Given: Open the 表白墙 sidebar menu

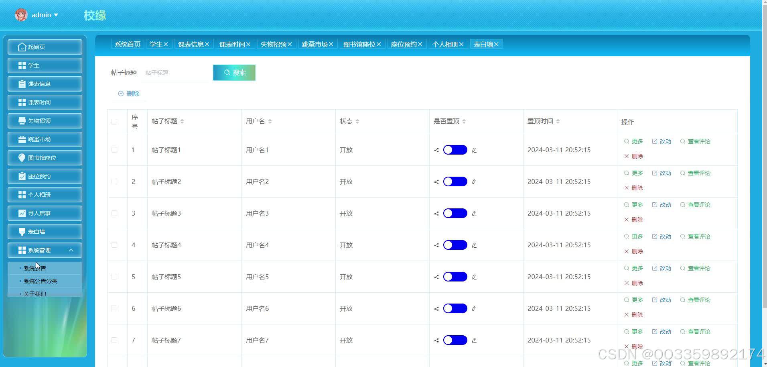Looking at the screenshot, I should [45, 232].
